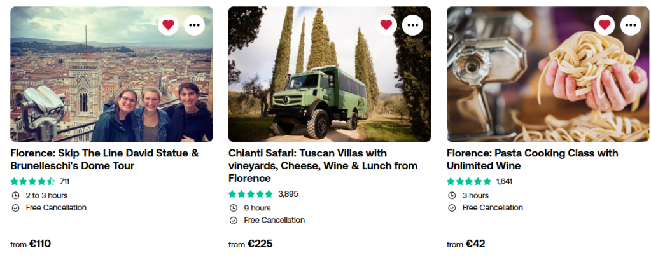The height and width of the screenshot is (262, 651).
Task: Remove Pasta Cooking Class from favorites
Action: [x=605, y=25]
